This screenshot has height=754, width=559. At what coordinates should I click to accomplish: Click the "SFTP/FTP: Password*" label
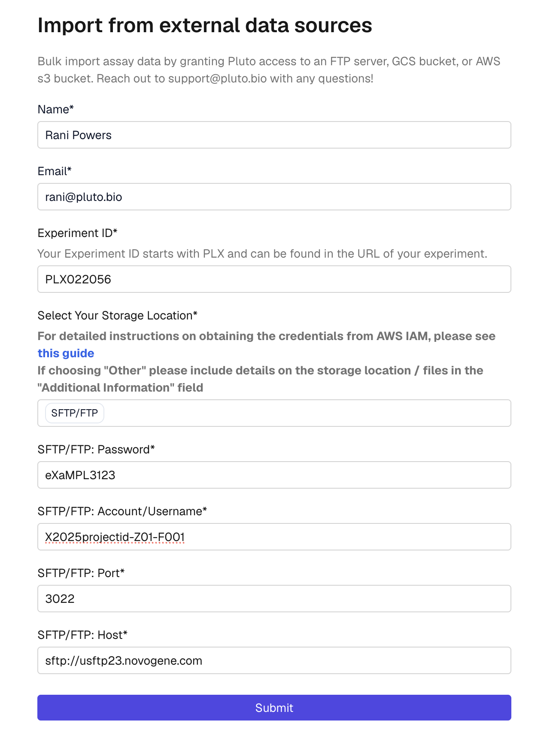pos(96,450)
